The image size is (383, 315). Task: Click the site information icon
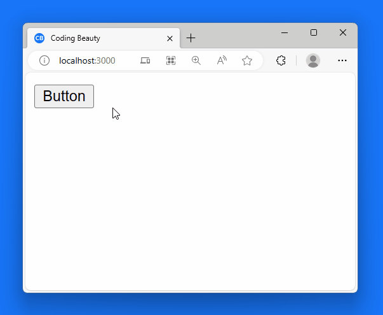[44, 60]
